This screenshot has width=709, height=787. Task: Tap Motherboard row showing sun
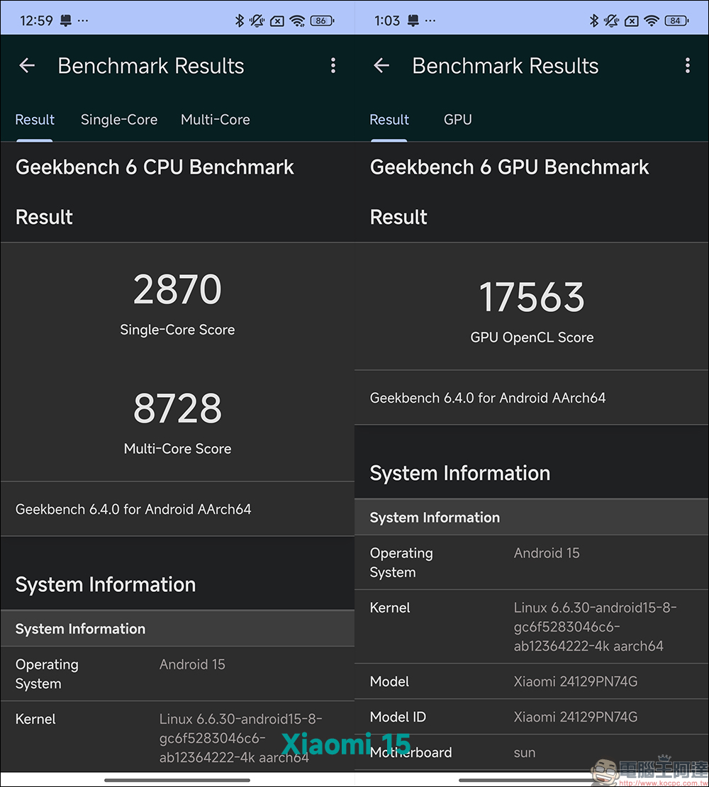[532, 752]
